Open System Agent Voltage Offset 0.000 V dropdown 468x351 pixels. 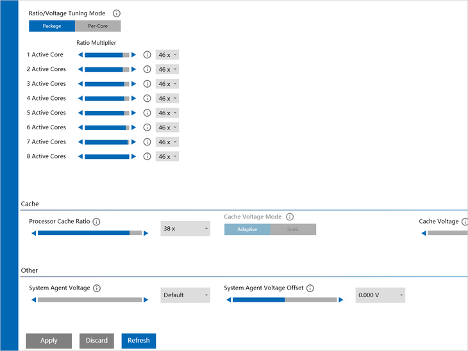click(x=380, y=295)
